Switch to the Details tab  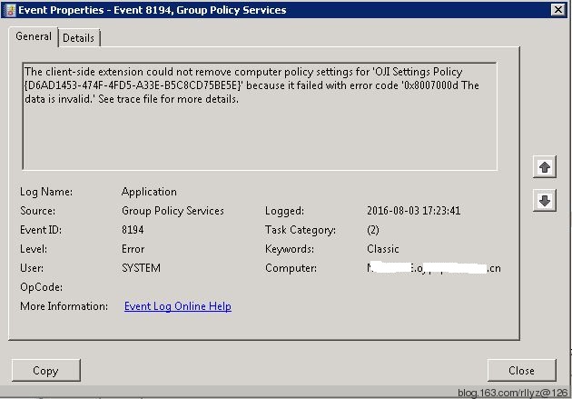pyautogui.click(x=78, y=38)
